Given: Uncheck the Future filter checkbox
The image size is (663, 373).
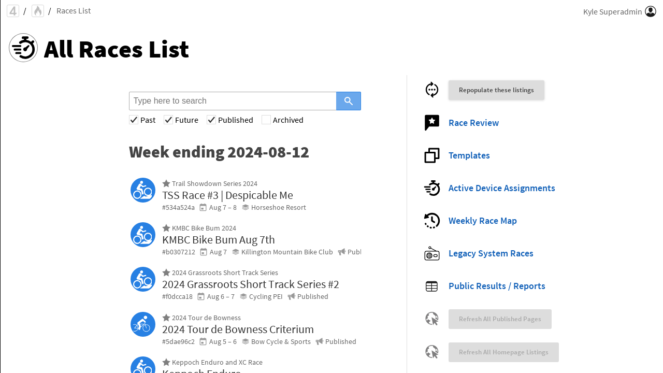Looking at the screenshot, I should (x=168, y=120).
